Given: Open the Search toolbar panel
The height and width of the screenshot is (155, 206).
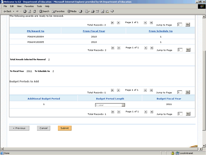Looking at the screenshot, I should click(44, 11).
